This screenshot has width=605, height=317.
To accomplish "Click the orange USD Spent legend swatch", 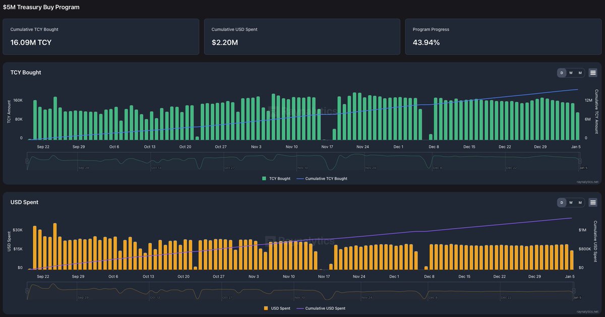I will (x=266, y=308).
